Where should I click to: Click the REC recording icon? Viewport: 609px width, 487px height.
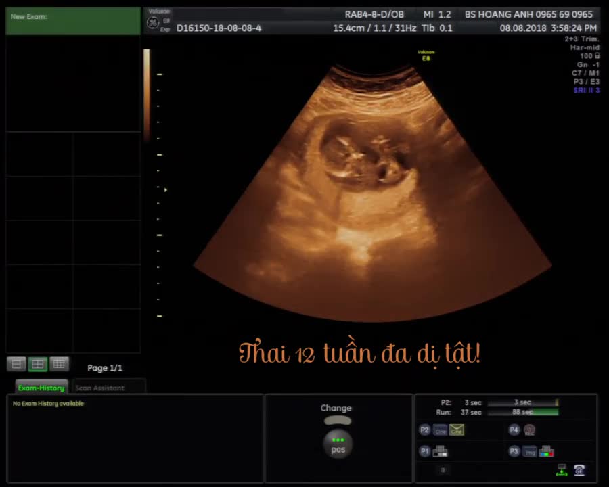529,430
